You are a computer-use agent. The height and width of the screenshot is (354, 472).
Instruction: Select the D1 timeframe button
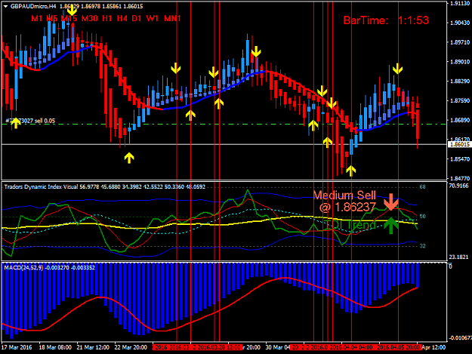[137, 19]
